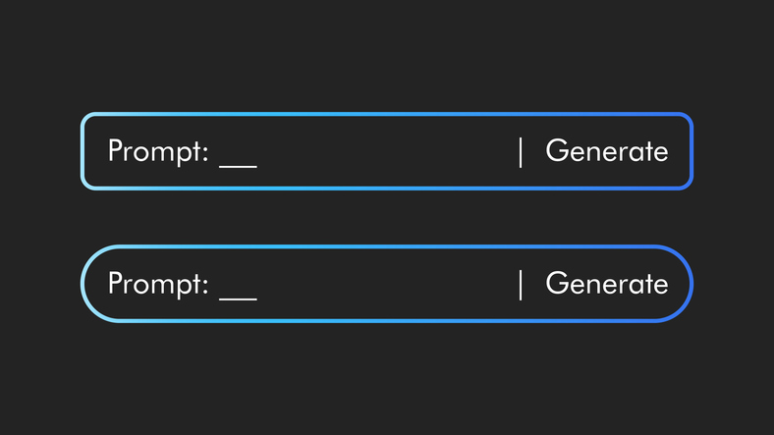Focus the empty input area of the pill-shaped prompt bar
The height and width of the screenshot is (435, 774).
pyautogui.click(x=383, y=284)
